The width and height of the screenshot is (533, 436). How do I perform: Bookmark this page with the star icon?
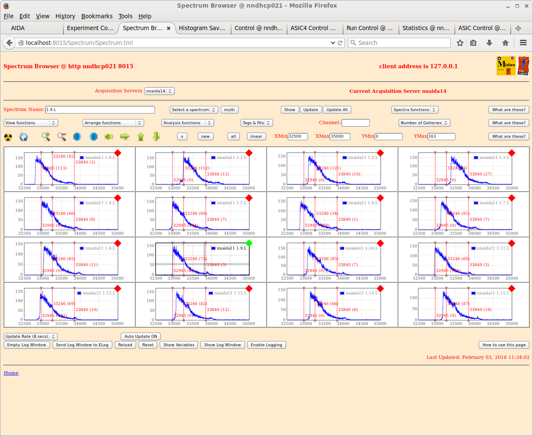[460, 43]
